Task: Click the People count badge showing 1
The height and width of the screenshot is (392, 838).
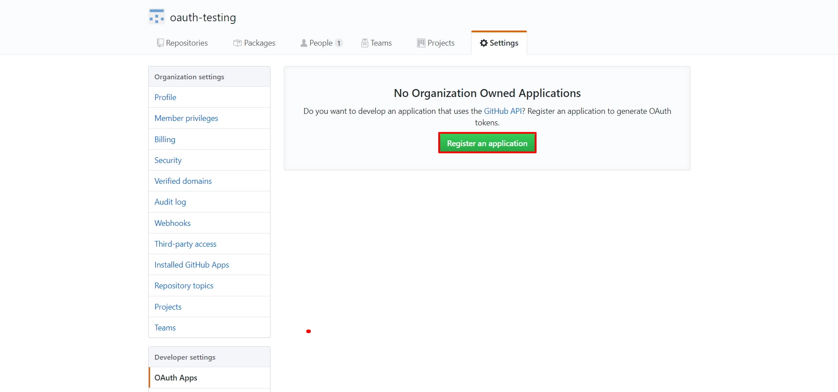Action: tap(339, 43)
